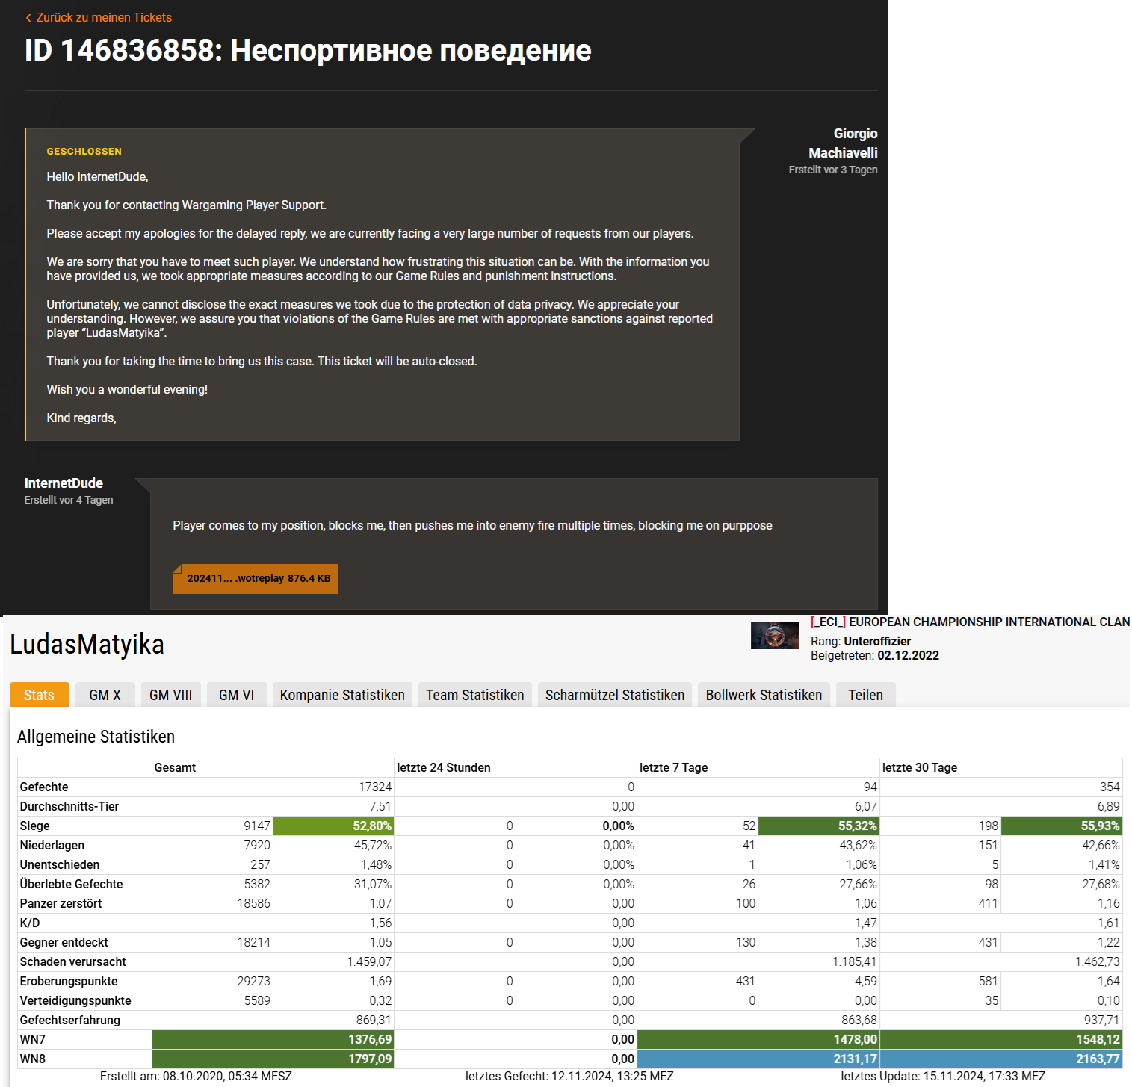Viewport: 1132px width, 1087px height.
Task: Click the 'Niederlagen' row label
Action: click(x=52, y=845)
